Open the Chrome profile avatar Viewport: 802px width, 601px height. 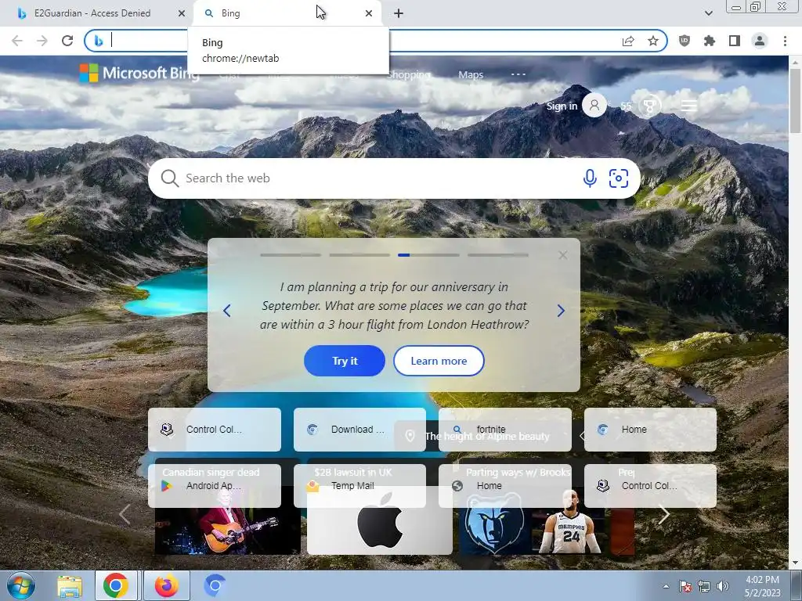760,41
